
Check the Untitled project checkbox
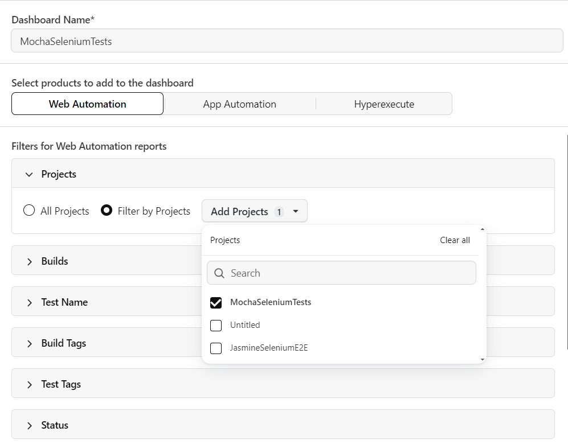215,325
